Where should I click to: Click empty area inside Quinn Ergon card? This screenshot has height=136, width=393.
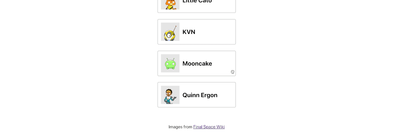tap(227, 95)
